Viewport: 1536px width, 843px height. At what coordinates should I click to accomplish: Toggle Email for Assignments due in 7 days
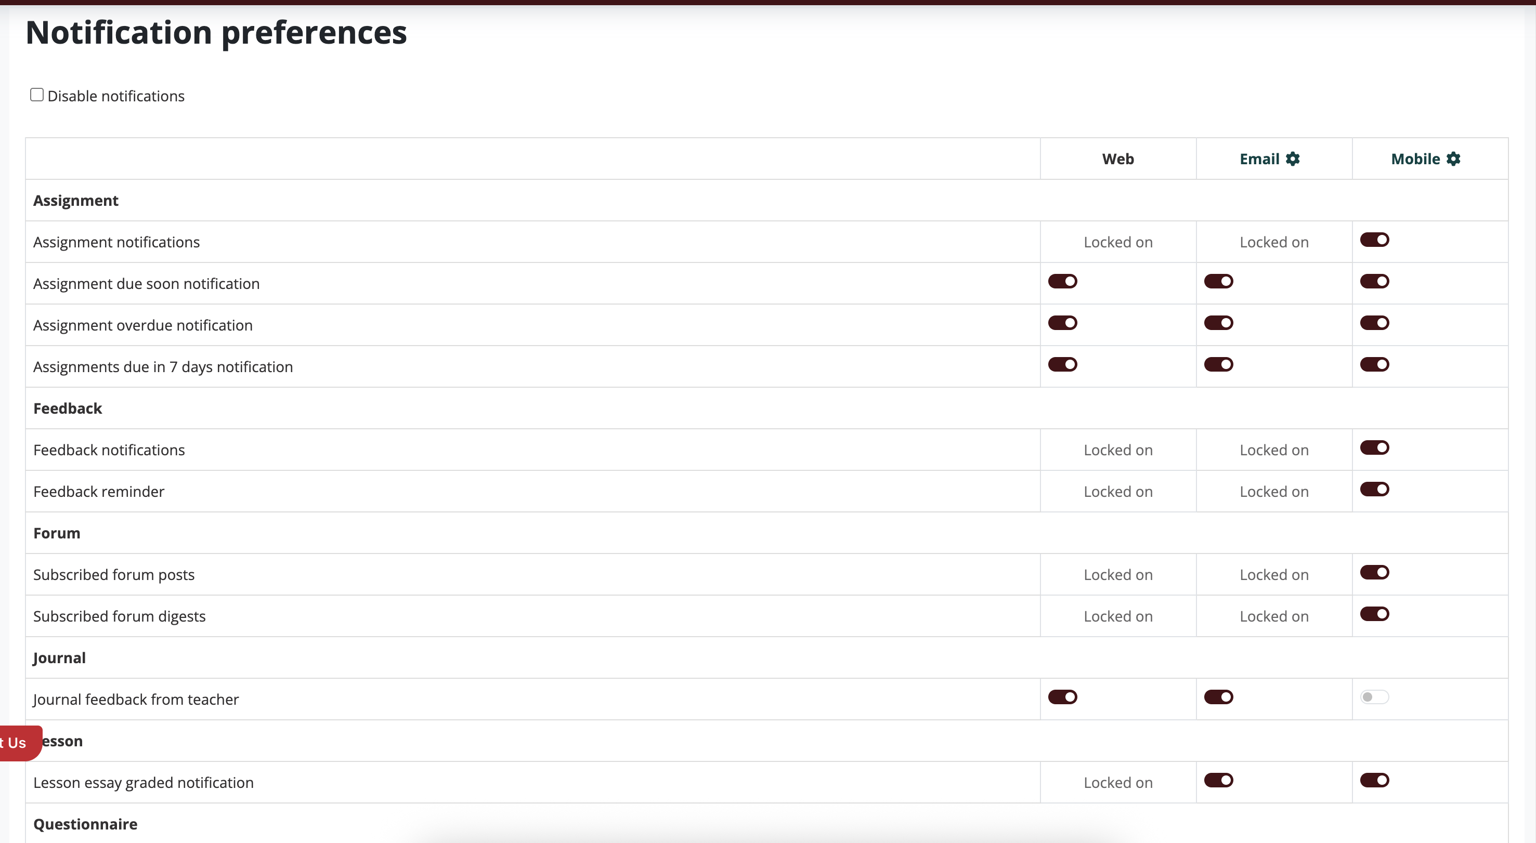pos(1218,364)
